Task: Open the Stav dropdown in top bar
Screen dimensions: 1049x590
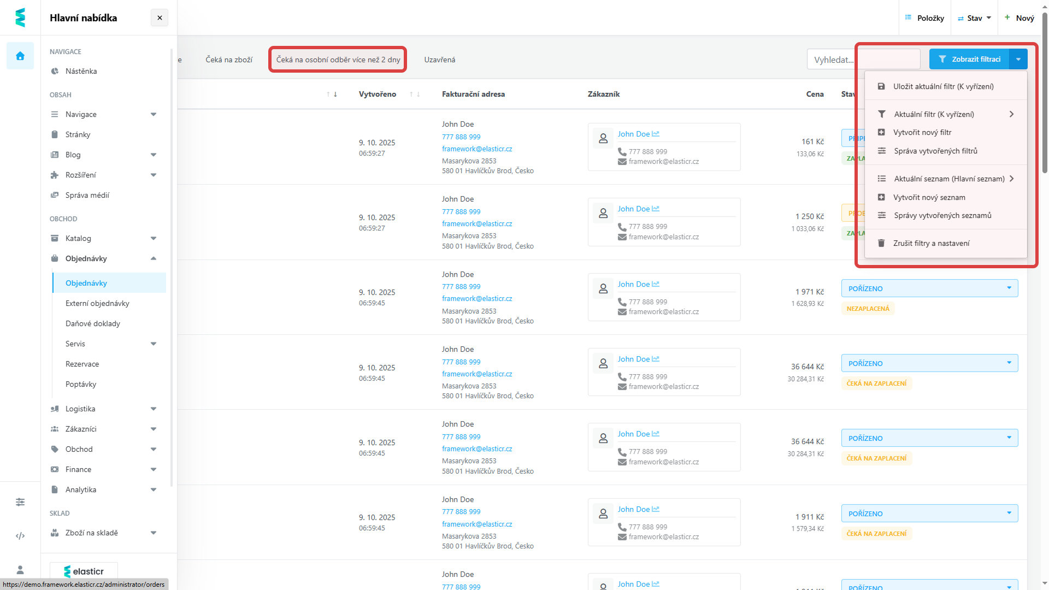Action: 974,18
